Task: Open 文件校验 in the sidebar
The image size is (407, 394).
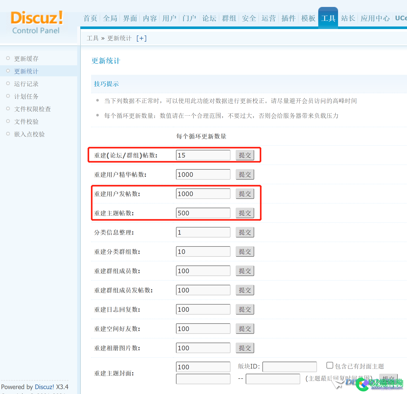Action: click(26, 122)
